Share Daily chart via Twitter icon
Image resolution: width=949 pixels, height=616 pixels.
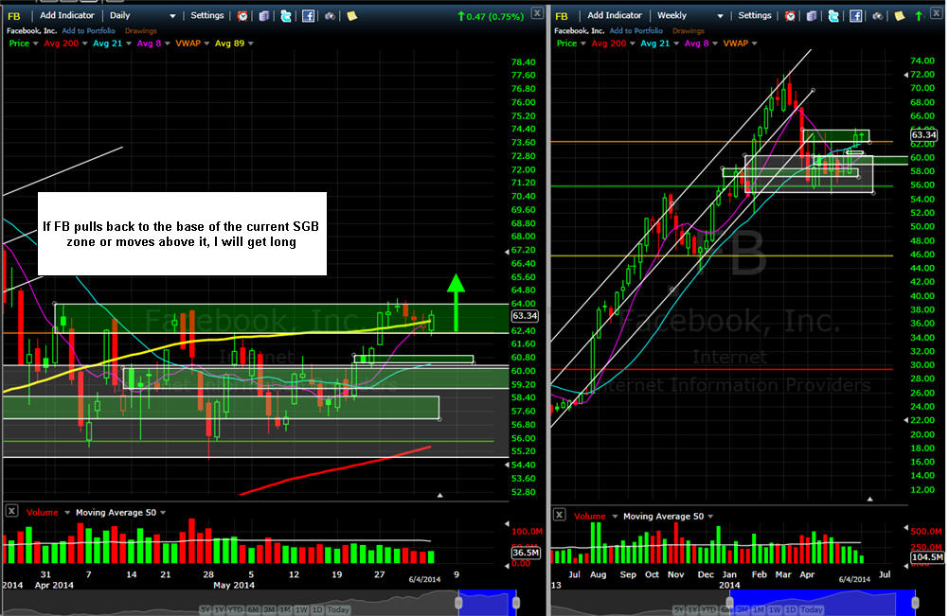point(286,16)
